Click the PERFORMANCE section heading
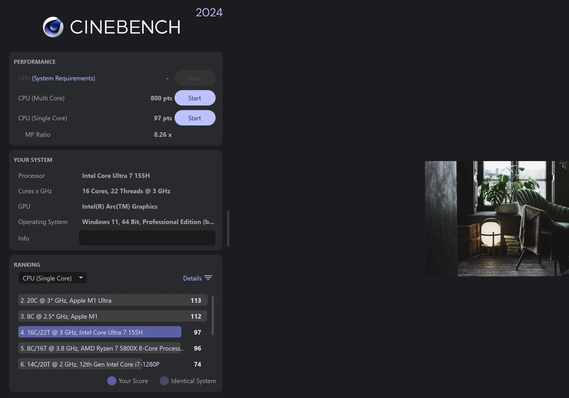This screenshot has width=569, height=398. point(35,62)
